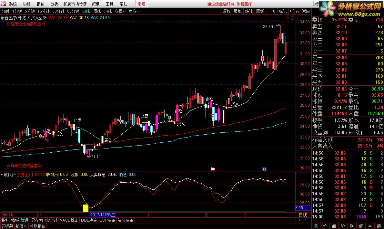
Task: Click the 返回 back button
Action: 306,11
